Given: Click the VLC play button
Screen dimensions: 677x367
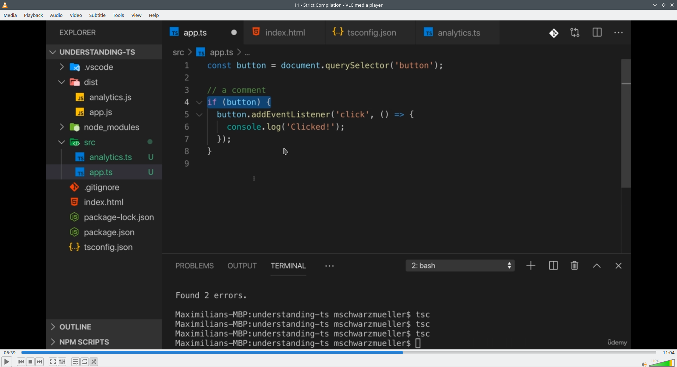Looking at the screenshot, I should point(6,362).
